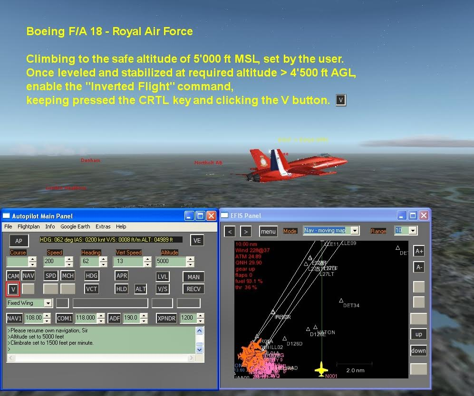Screen dimensions: 474x396
Task: Click the CAM button
Action: click(13, 276)
